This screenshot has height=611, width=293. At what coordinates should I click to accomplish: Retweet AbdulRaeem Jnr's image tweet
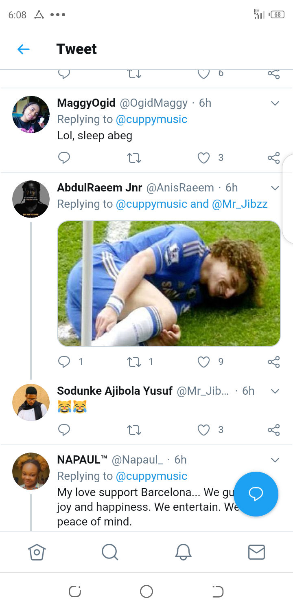134,362
